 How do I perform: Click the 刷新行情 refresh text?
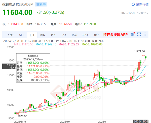click(142, 5)
